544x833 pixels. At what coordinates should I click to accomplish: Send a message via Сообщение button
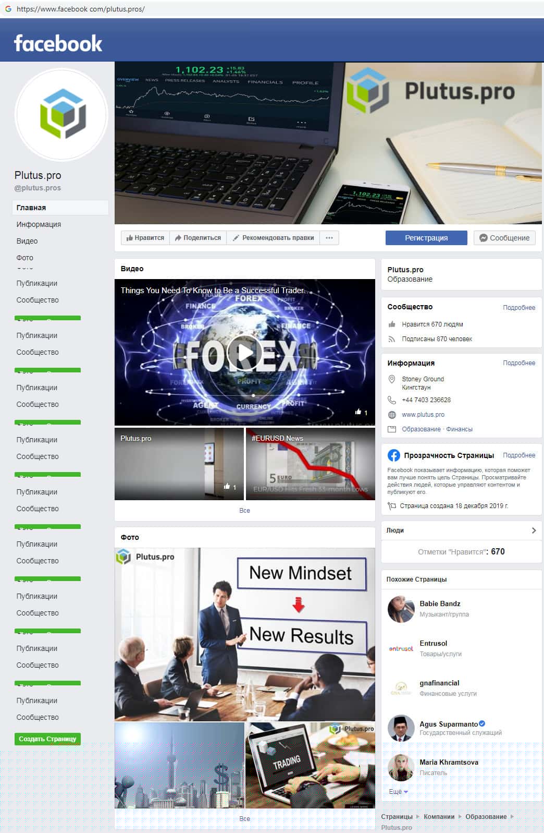504,238
